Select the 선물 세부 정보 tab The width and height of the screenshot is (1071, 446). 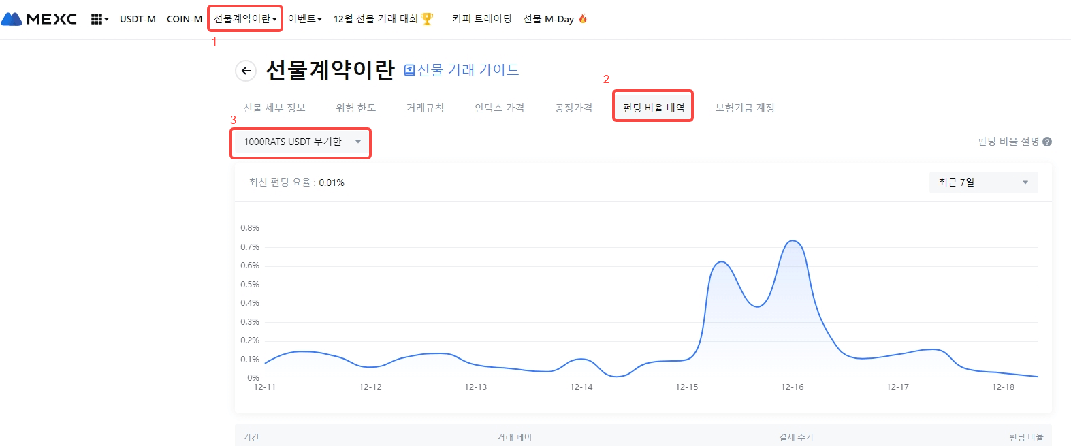point(274,108)
